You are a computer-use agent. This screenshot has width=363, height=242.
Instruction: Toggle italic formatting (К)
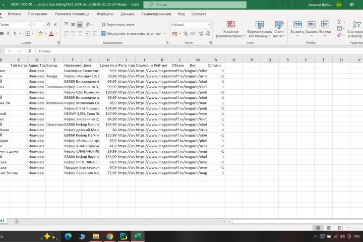pyautogui.click(x=9, y=34)
